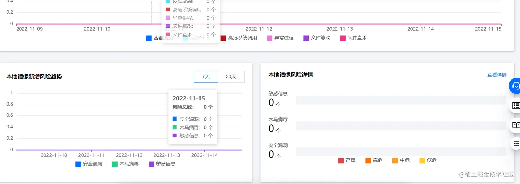
Task: Click 2022-11-09 label on top chart axis
Action: click(29, 29)
